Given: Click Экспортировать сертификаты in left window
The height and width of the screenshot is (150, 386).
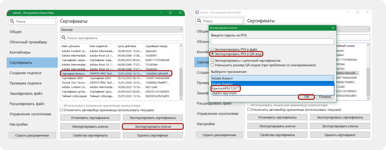Looking at the screenshot, I should coord(153,118).
